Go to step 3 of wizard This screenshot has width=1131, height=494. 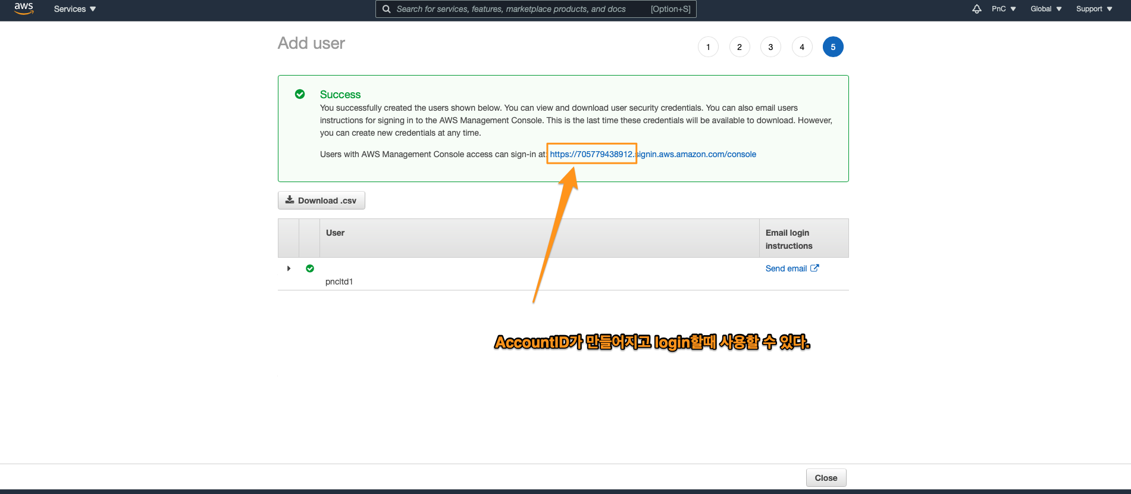[770, 47]
